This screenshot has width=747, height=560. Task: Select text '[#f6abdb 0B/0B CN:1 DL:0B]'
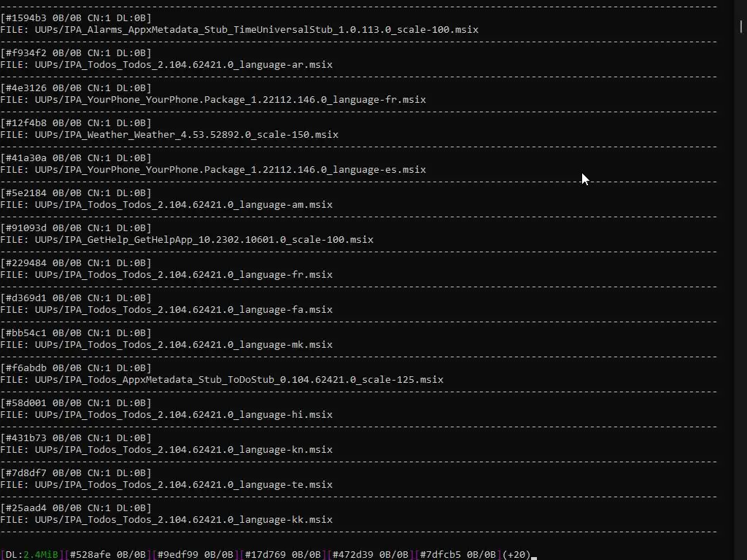pos(76,368)
